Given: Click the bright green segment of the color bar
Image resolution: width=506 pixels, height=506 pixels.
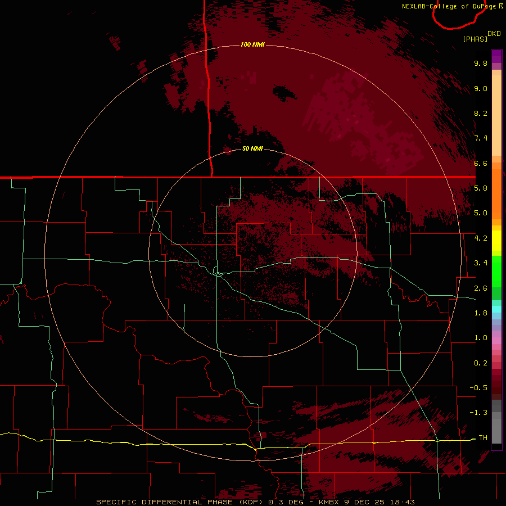Looking at the screenshot, I should pyautogui.click(x=496, y=271).
